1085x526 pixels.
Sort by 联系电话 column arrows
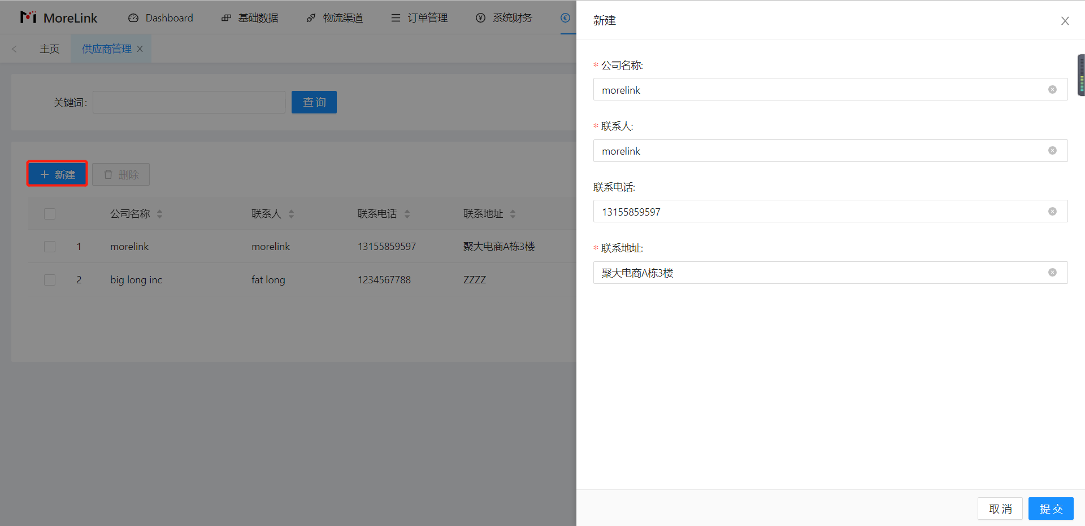(x=407, y=214)
